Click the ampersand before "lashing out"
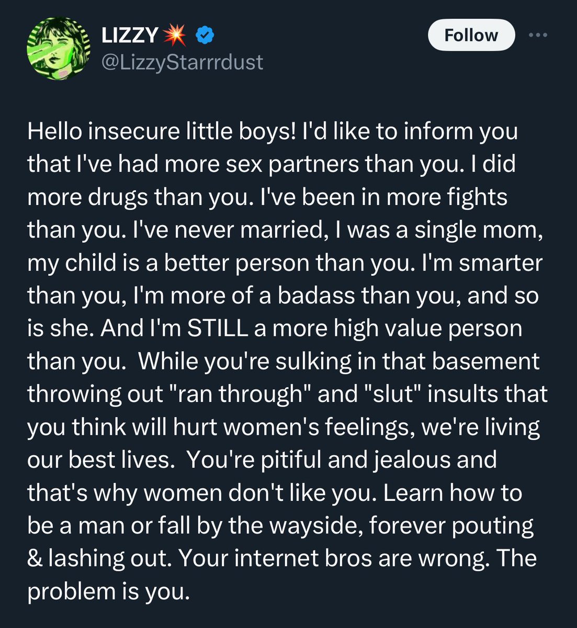 click(35, 558)
